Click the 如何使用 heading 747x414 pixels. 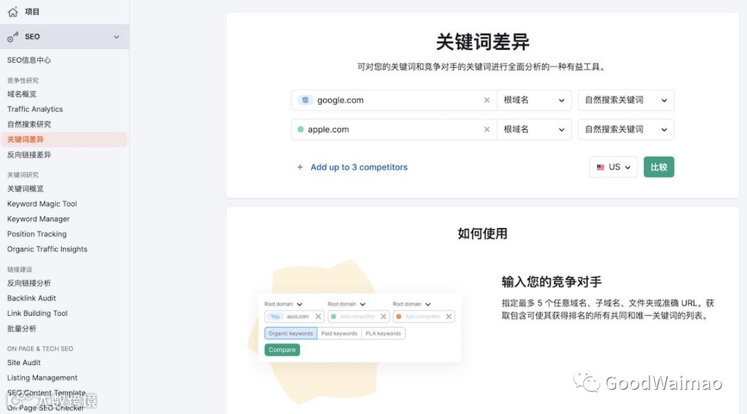tap(483, 234)
